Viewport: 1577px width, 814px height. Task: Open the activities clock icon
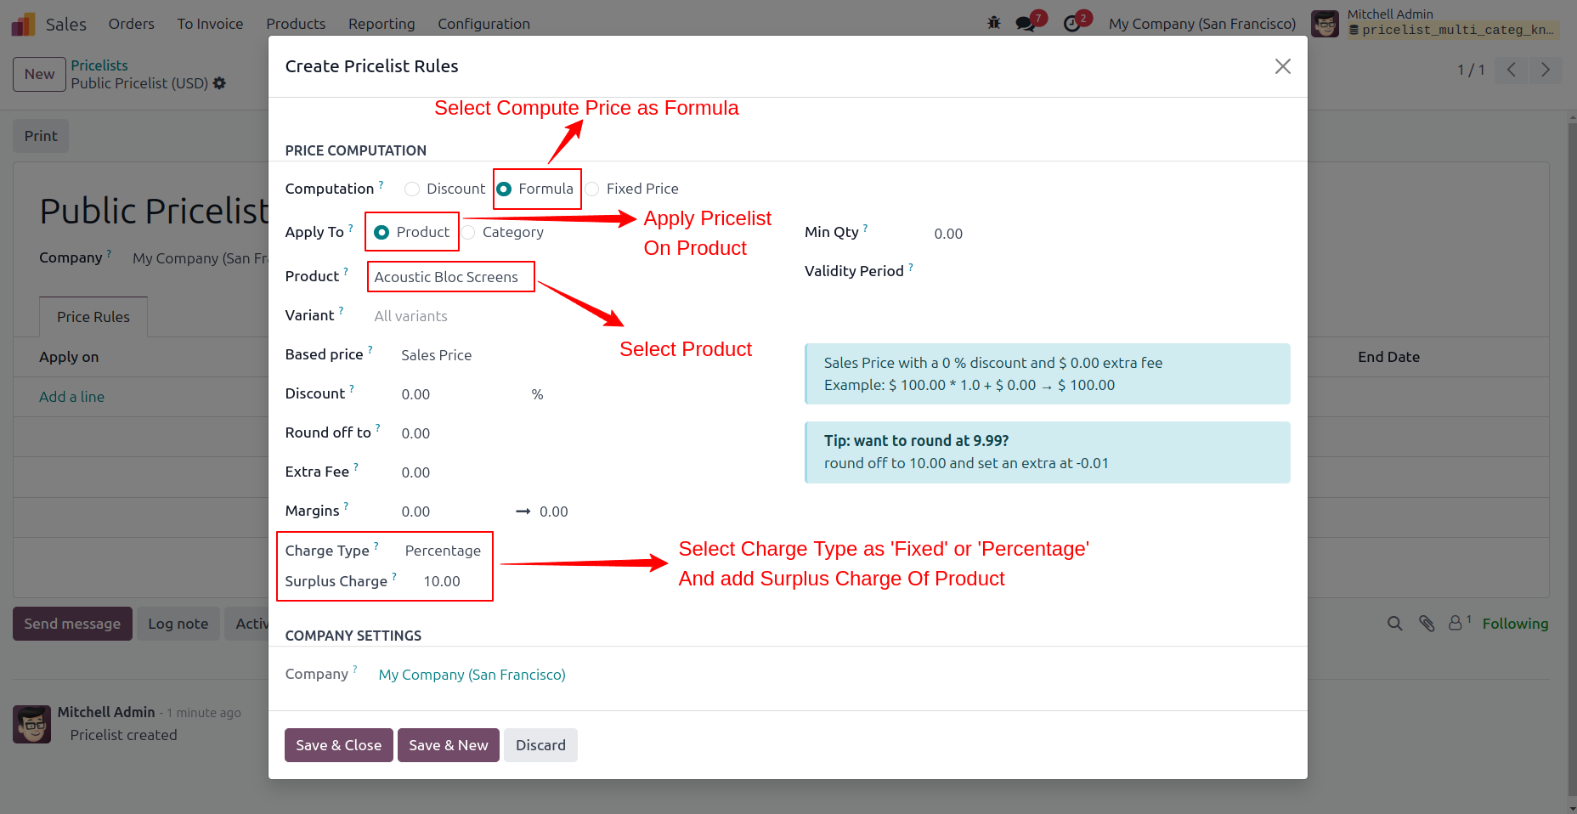click(1072, 24)
